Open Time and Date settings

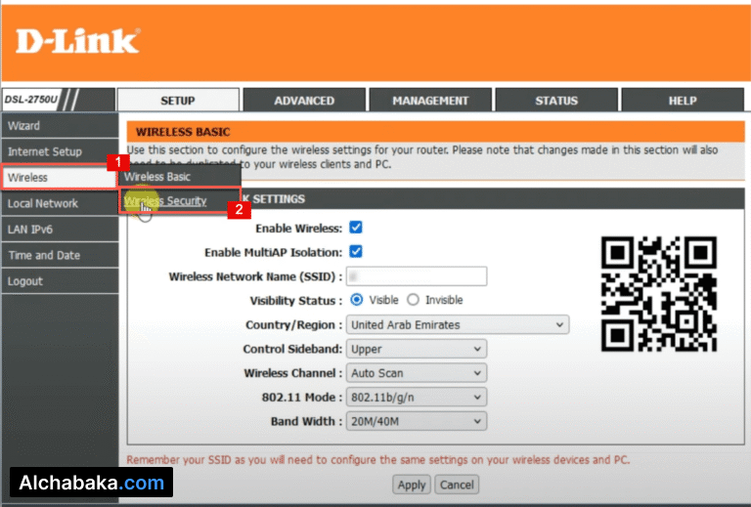pyautogui.click(x=60, y=255)
